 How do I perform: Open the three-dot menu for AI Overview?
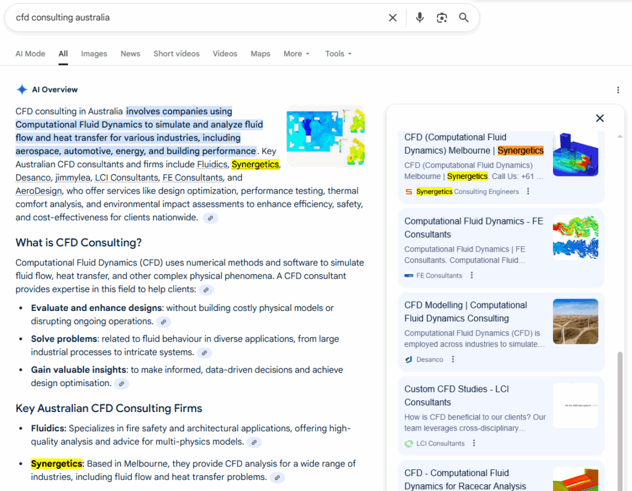point(618,89)
